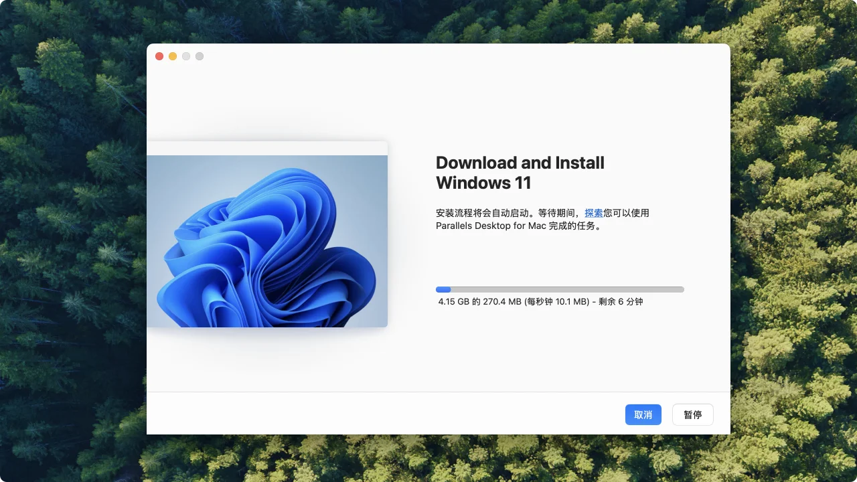The image size is (857, 482).
Task: Click the text "Parallels Desktop for Mac 完成的任务。"
Action: click(519, 226)
